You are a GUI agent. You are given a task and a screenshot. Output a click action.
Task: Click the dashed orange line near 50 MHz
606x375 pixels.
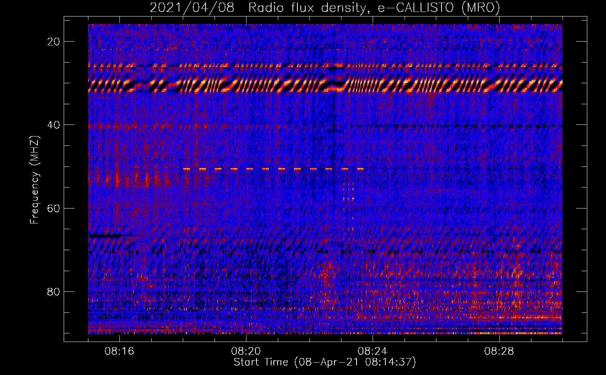tap(274, 169)
